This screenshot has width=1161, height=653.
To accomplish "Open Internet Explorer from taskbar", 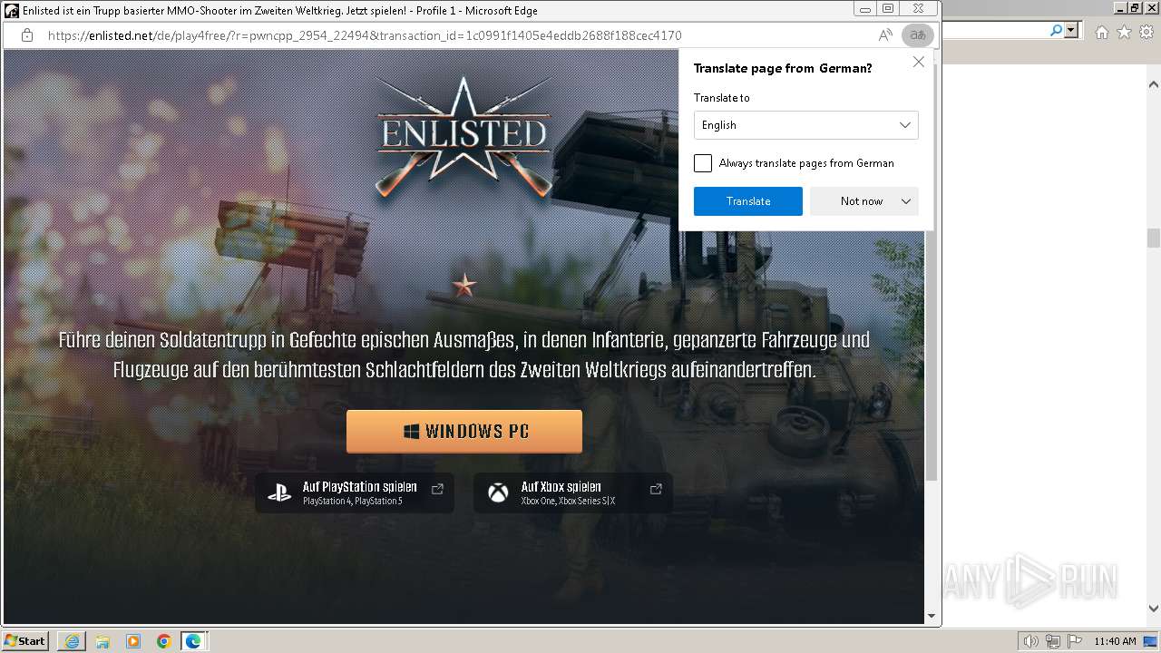I will tap(72, 641).
